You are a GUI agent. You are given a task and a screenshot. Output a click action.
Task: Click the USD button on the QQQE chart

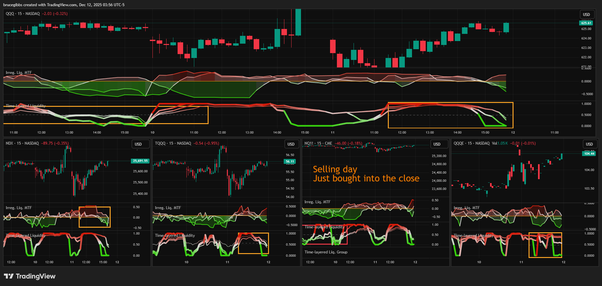click(589, 144)
